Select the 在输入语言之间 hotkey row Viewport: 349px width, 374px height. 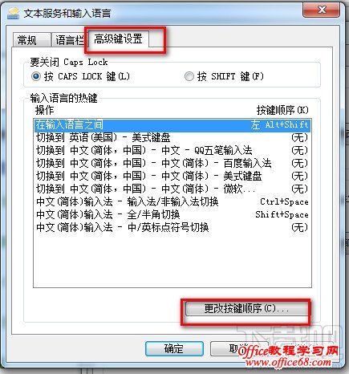172,125
